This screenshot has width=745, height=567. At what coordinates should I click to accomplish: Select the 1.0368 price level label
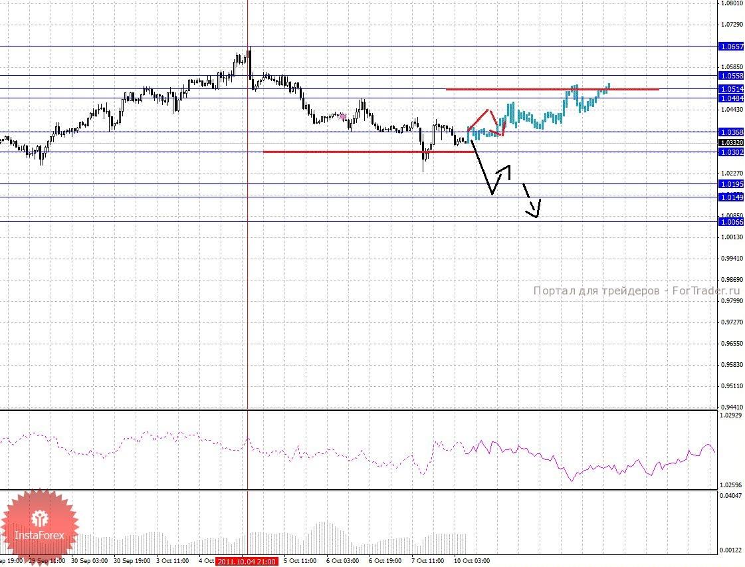[731, 132]
